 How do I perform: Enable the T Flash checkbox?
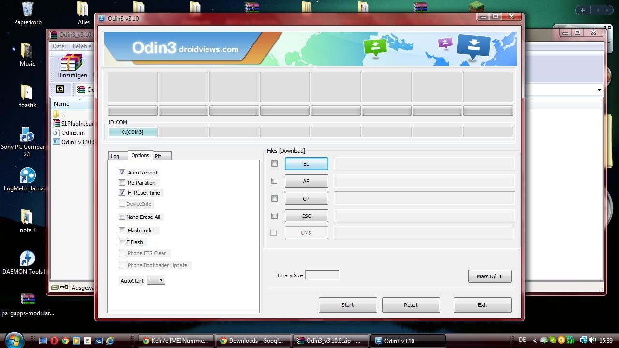(122, 242)
